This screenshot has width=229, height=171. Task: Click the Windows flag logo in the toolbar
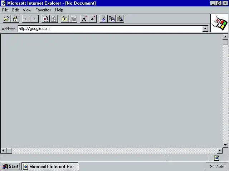click(219, 23)
